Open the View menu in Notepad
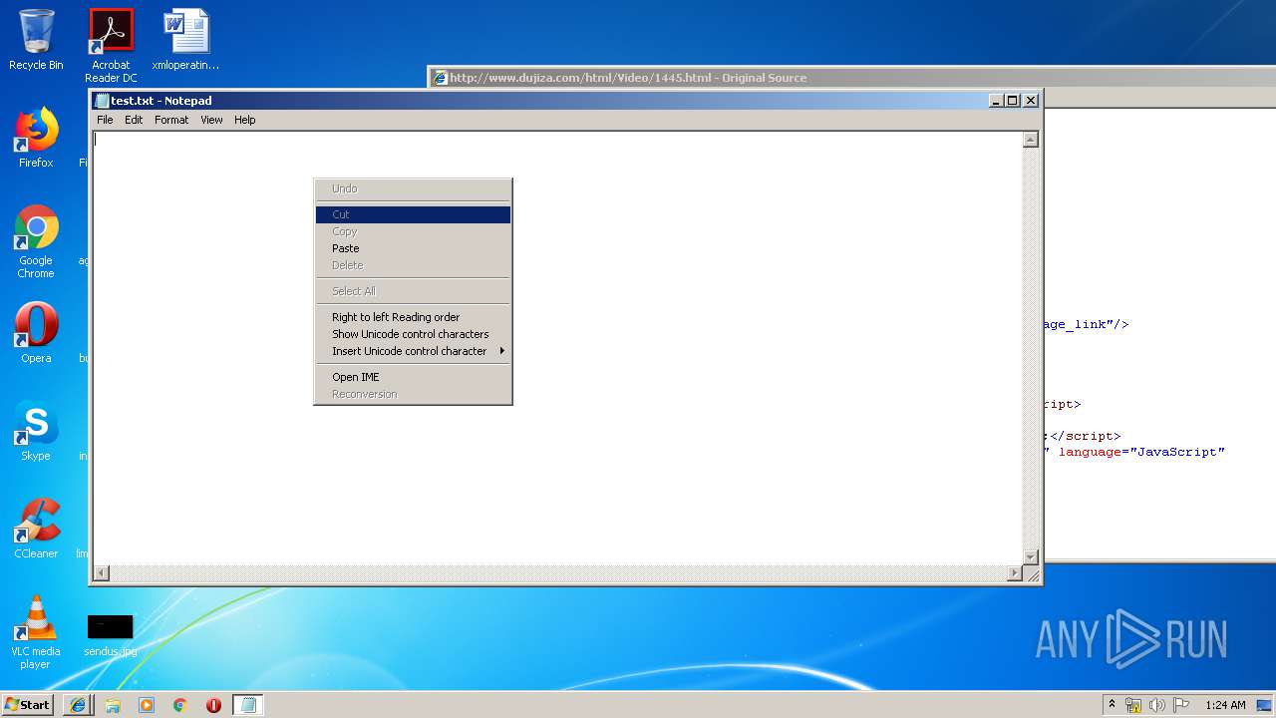This screenshot has height=718, width=1276. 211,120
